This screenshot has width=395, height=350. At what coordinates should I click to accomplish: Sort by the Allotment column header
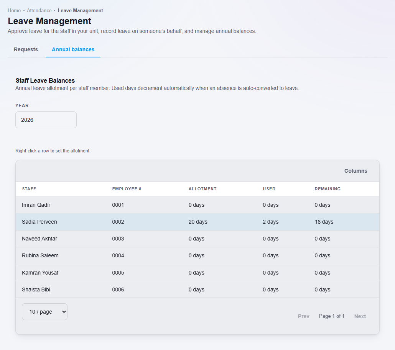click(x=202, y=189)
